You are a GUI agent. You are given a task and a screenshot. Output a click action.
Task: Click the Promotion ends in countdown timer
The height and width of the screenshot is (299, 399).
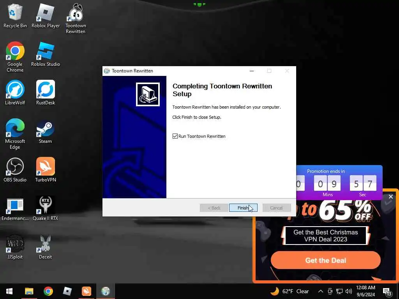point(339,183)
